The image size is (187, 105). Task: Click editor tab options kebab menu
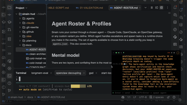168,8
